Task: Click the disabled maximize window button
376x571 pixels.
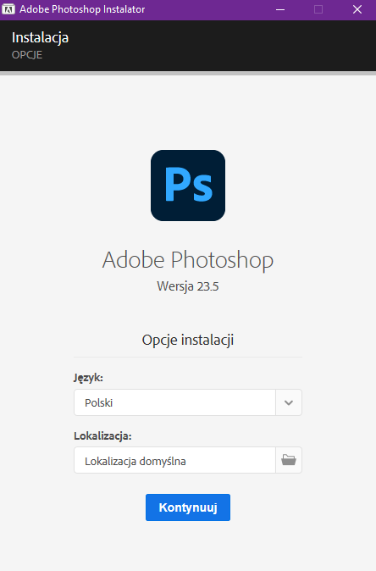Action: tap(318, 9)
